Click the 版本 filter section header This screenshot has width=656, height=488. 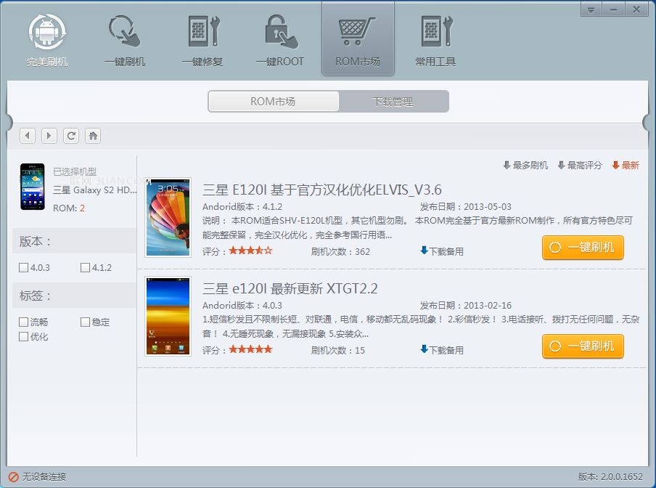click(x=75, y=241)
